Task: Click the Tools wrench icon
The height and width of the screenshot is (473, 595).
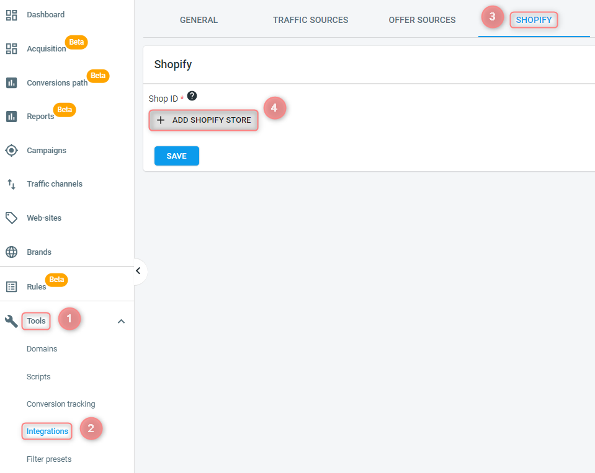Action: tap(11, 321)
